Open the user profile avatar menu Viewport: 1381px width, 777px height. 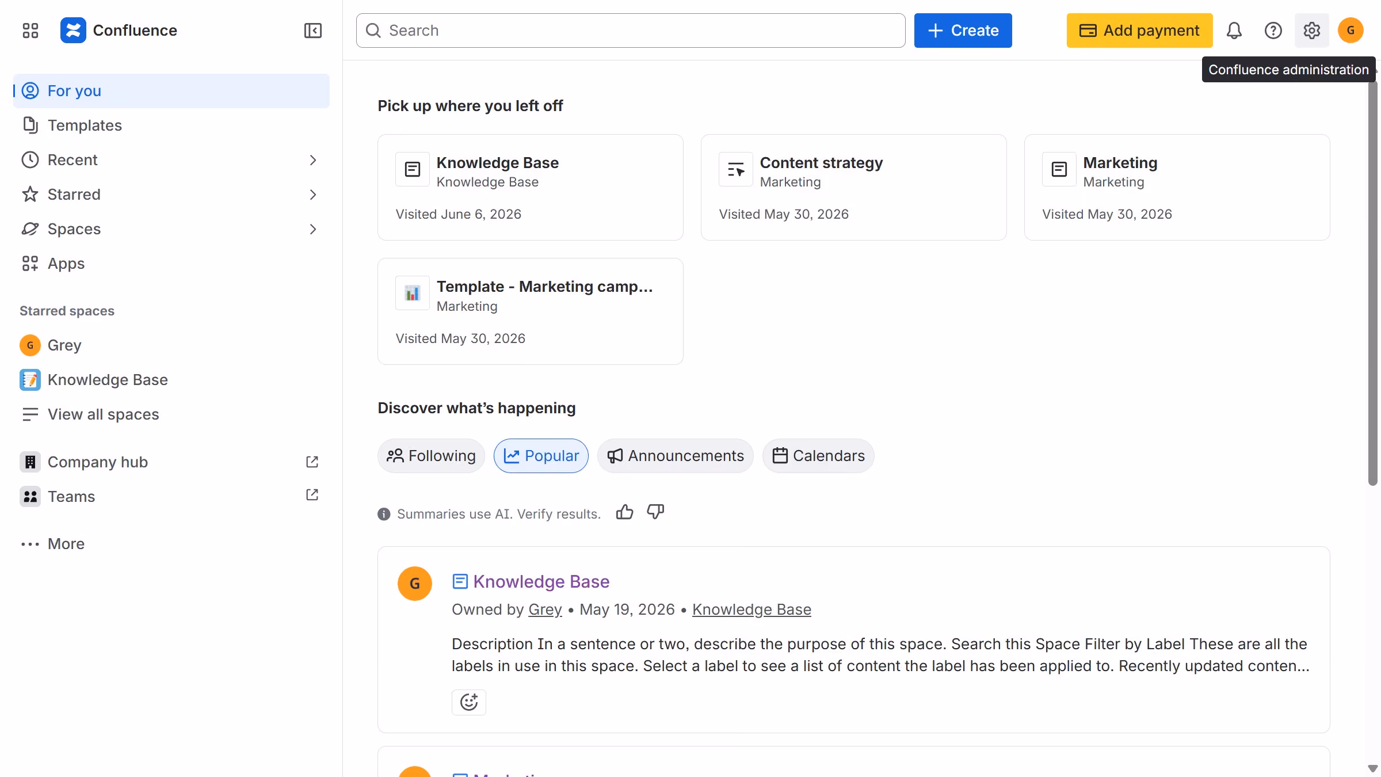1351,31
